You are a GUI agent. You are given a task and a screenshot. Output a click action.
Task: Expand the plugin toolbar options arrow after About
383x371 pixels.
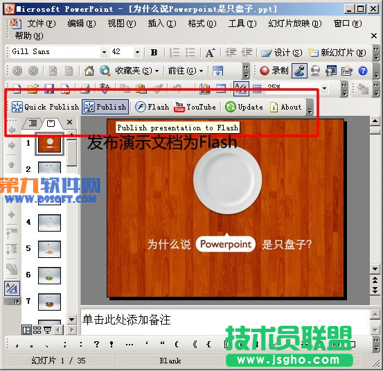[310, 107]
